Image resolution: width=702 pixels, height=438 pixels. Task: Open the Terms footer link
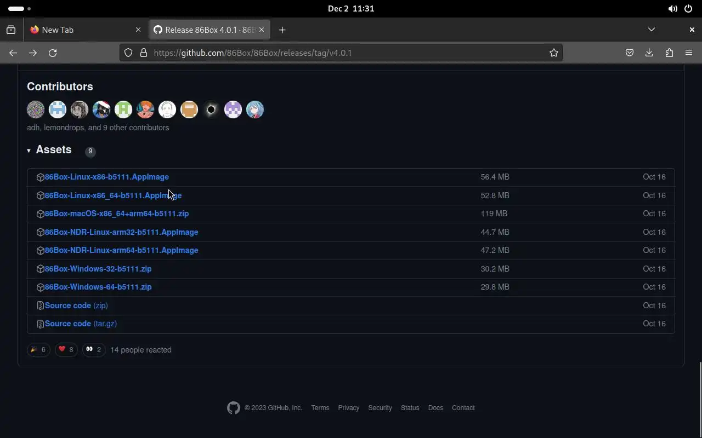click(x=320, y=408)
